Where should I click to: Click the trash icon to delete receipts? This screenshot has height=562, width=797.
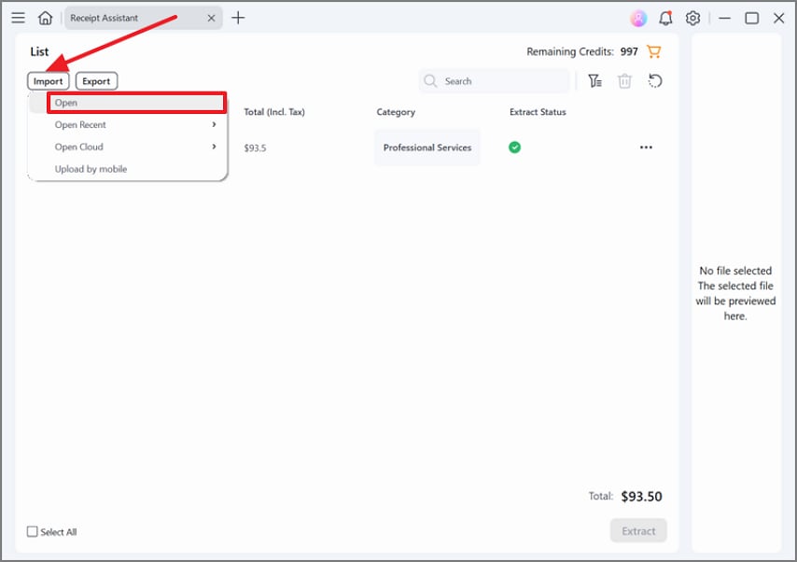(x=623, y=81)
